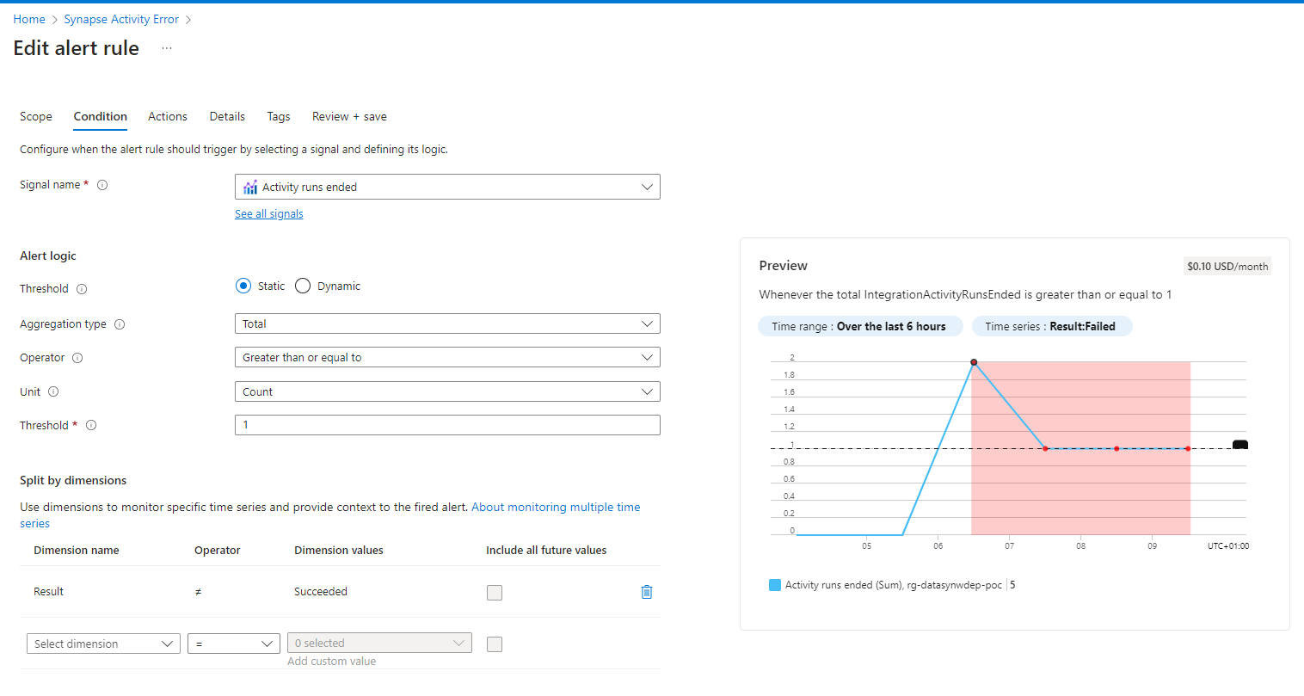Open the Synapse Activity Error breadcrumb link
The height and width of the screenshot is (696, 1304).
pos(121,19)
